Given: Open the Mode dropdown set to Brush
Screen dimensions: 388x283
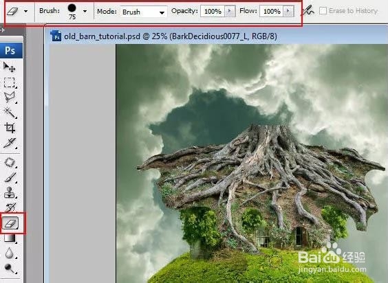Looking at the screenshot, I should click(144, 12).
